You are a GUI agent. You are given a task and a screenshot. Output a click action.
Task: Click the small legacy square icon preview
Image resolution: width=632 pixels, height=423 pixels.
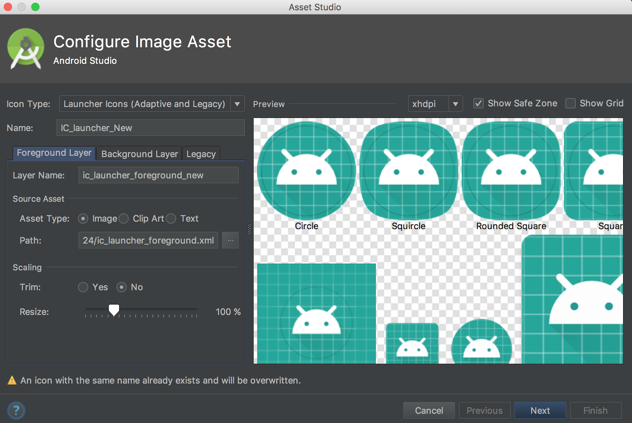coord(412,343)
